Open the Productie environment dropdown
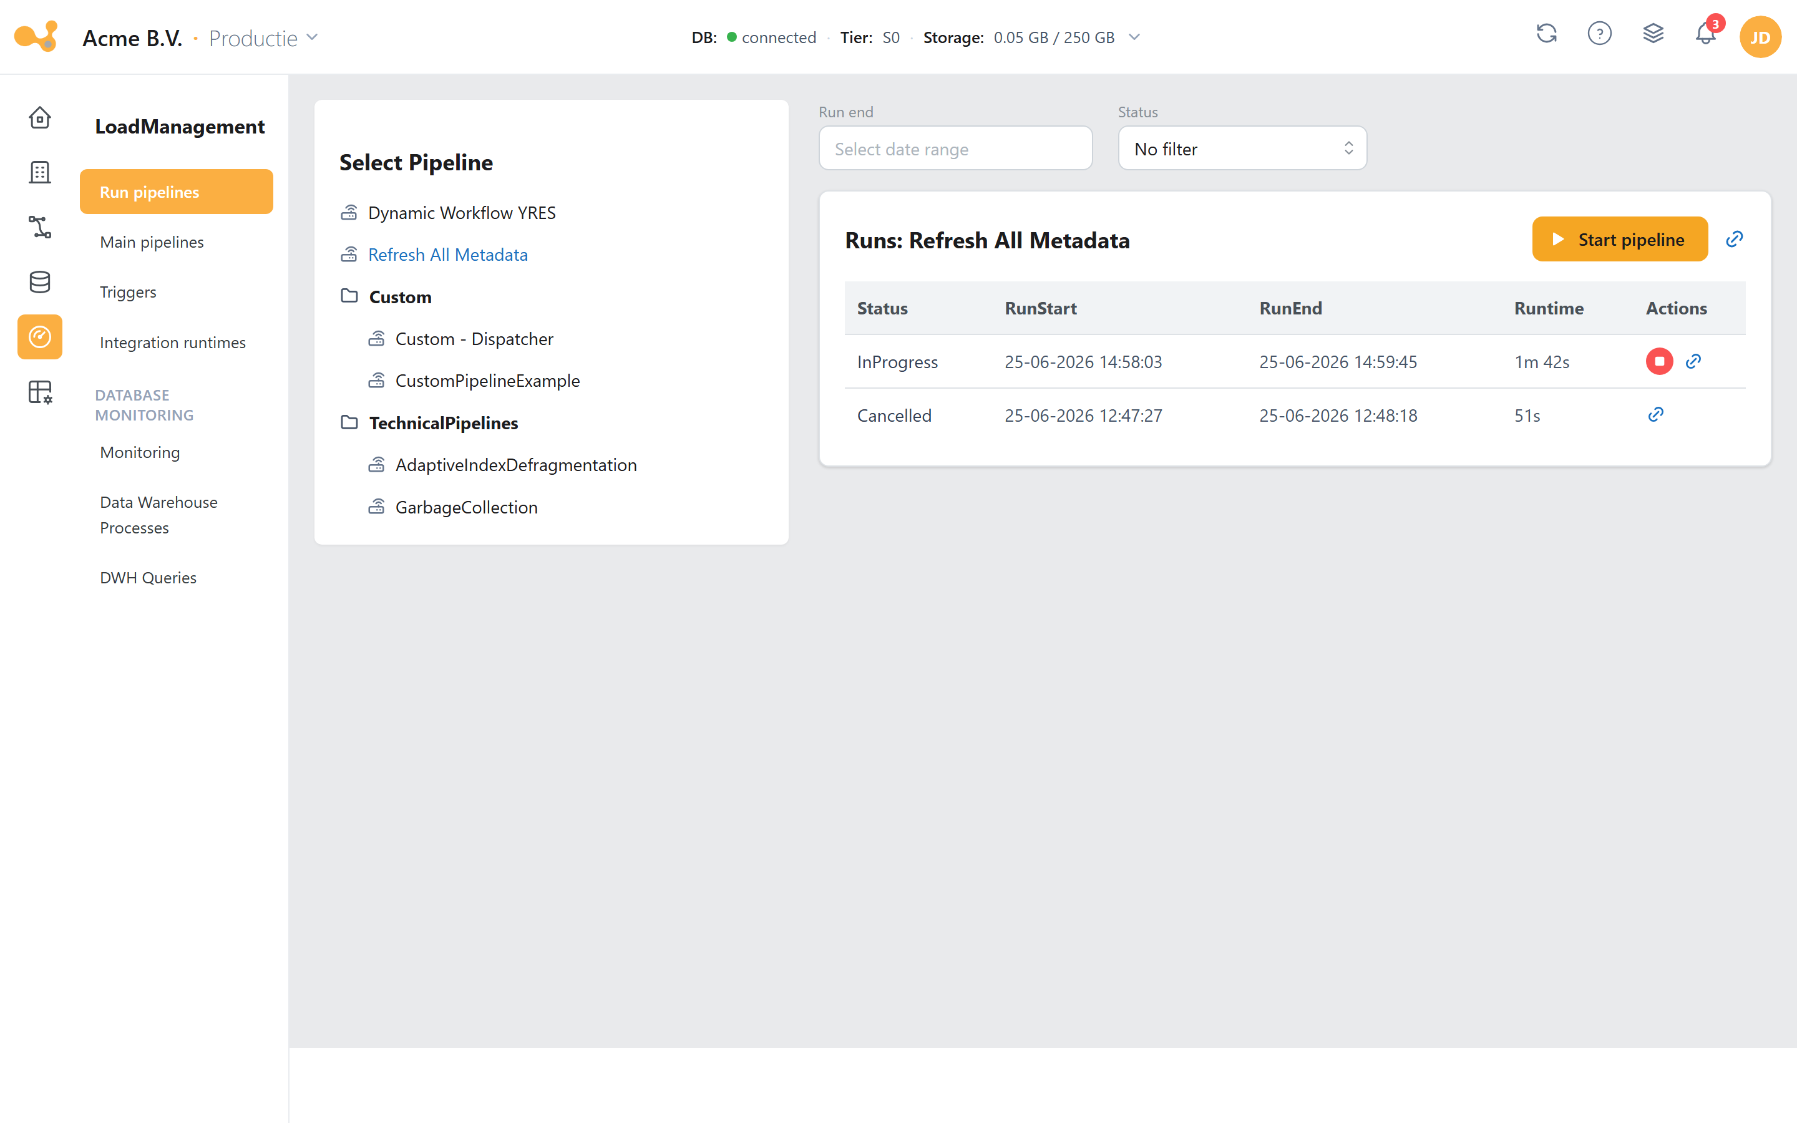Screen dimensions: 1797x1123 (x=263, y=38)
